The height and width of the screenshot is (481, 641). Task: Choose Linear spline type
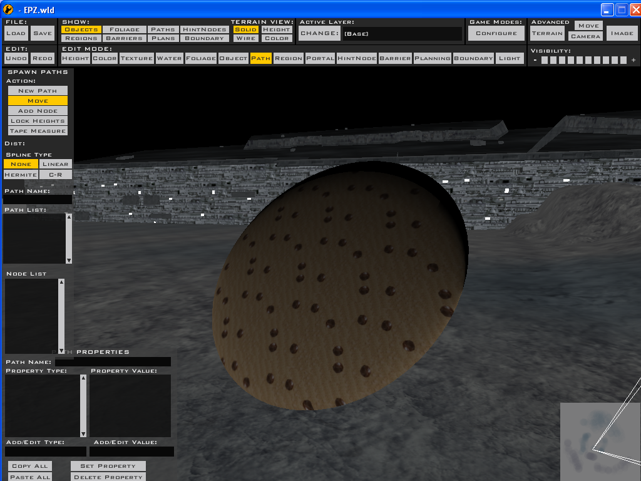click(56, 164)
